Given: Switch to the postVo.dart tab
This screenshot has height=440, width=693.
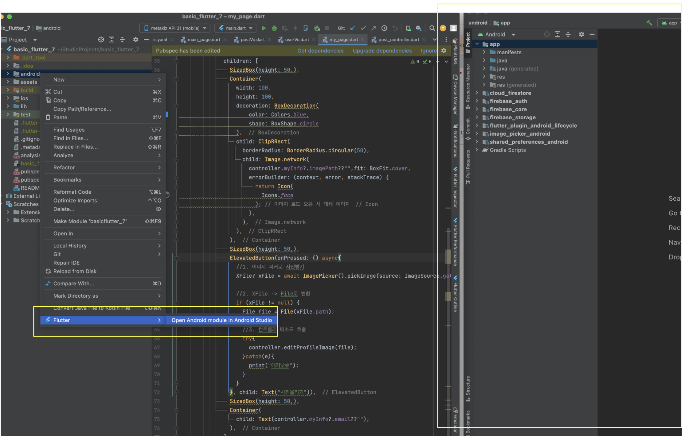Looking at the screenshot, I should coord(252,40).
